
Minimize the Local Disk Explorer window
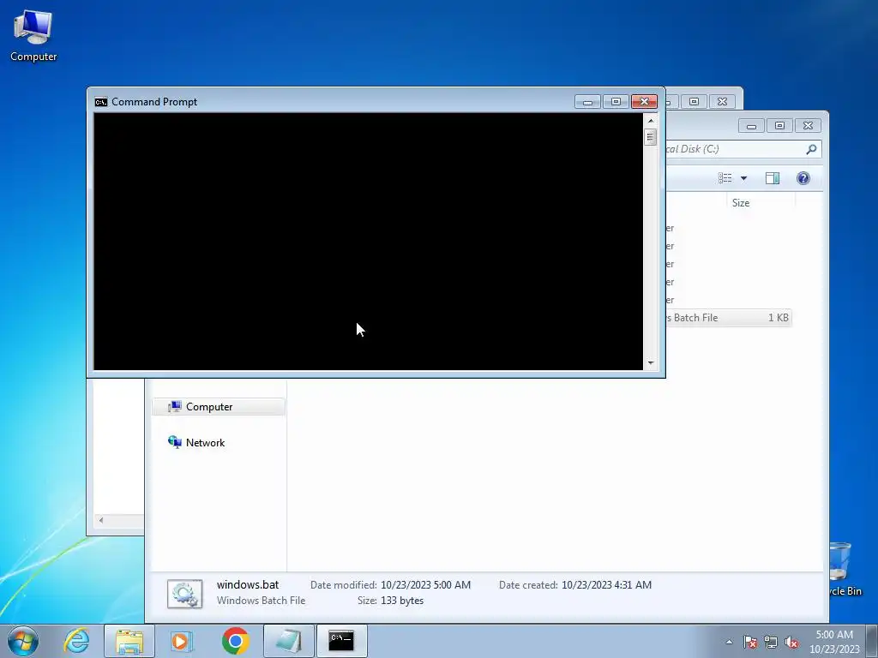(751, 126)
